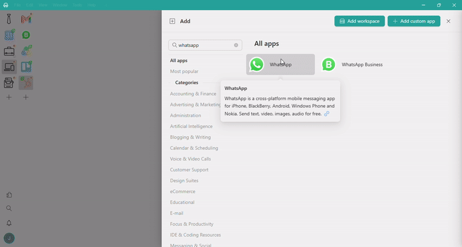Minimize the Rambox window
The image size is (462, 247).
pyautogui.click(x=423, y=5)
